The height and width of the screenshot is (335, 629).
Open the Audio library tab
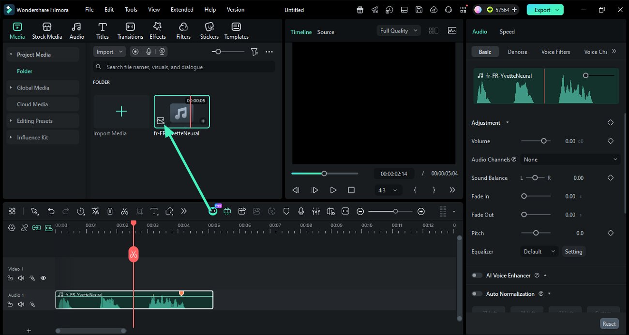pos(76,31)
